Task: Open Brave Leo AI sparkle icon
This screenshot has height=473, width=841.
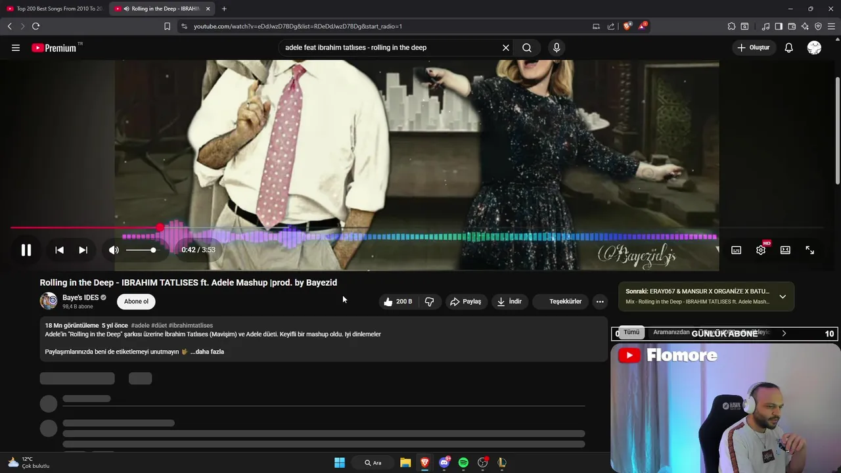Action: coord(805,26)
